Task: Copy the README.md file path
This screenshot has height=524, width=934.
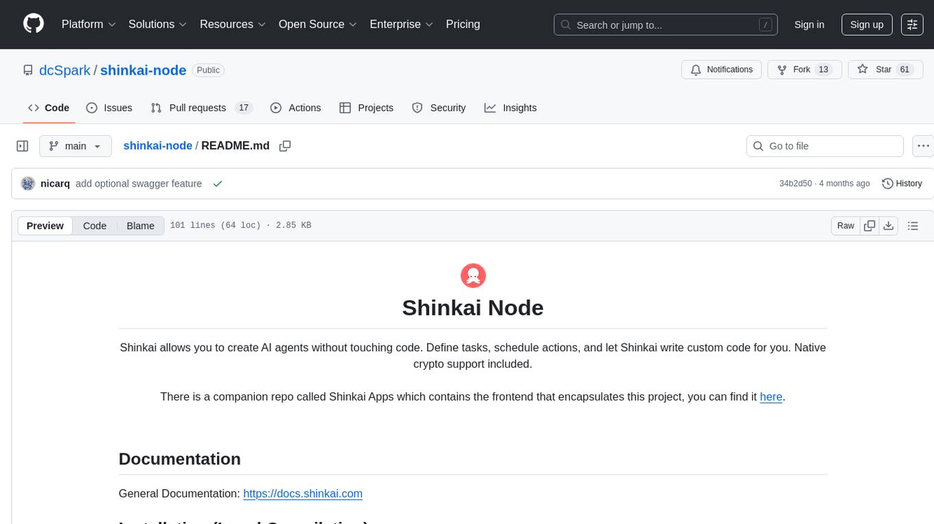Action: coord(285,146)
